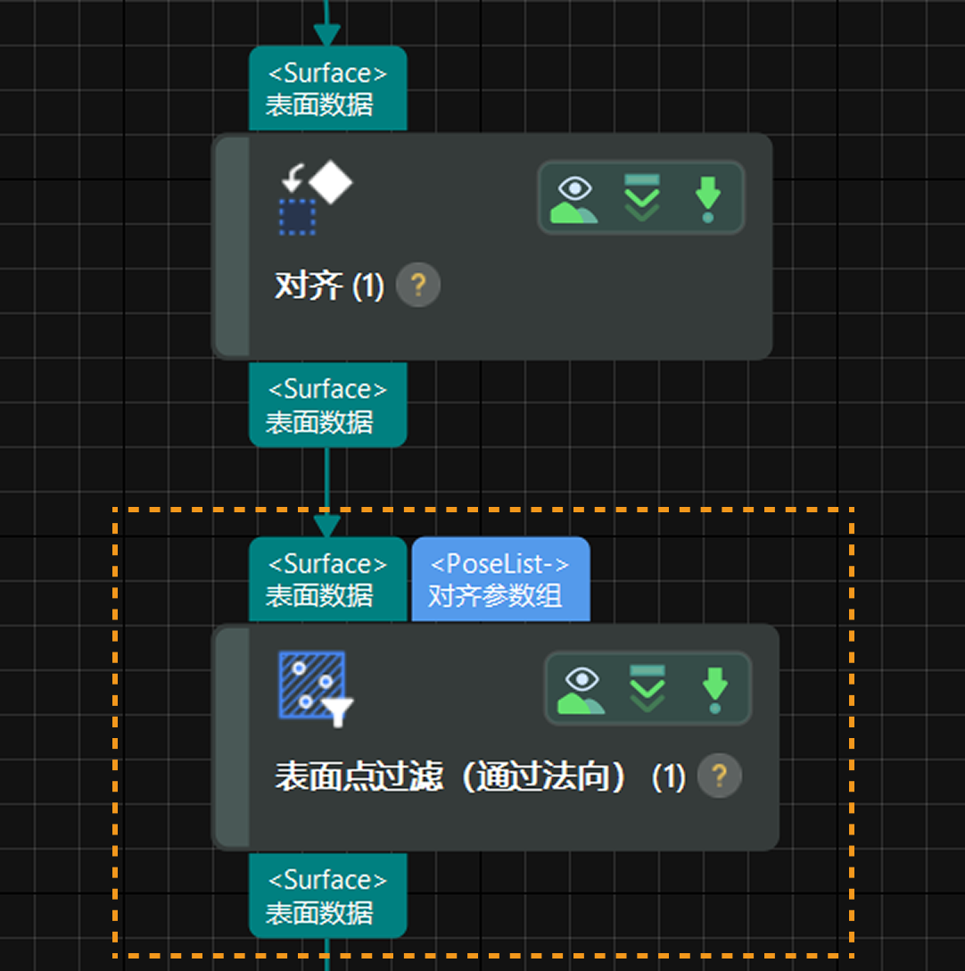Image resolution: width=965 pixels, height=971 pixels.
Task: Click the surface point filter icon with the funnel
Action: [316, 689]
